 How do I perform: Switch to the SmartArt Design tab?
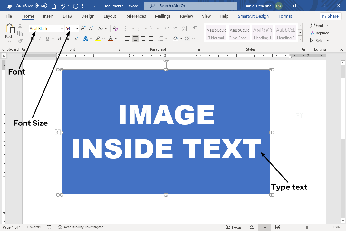(253, 16)
